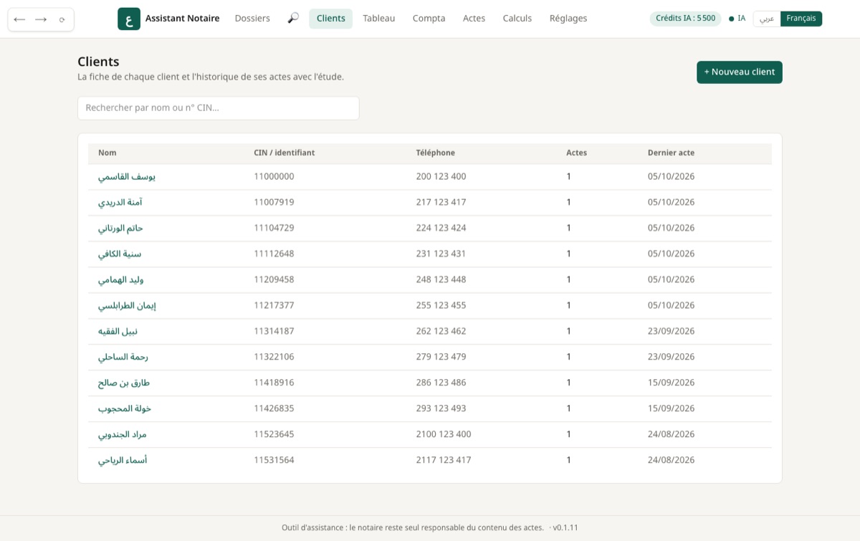The height and width of the screenshot is (541, 860).
Task: Select CIN value 11426835
Action: [x=274, y=408]
